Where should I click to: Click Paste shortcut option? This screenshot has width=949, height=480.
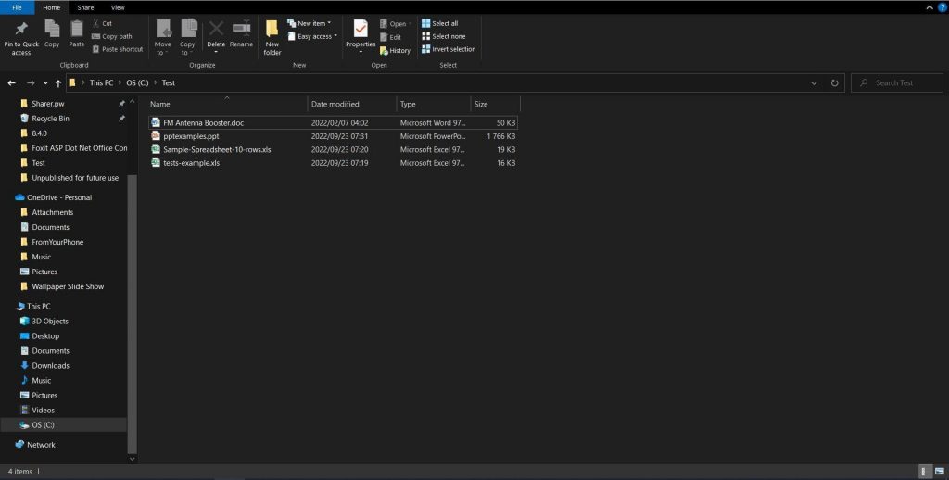click(x=118, y=49)
